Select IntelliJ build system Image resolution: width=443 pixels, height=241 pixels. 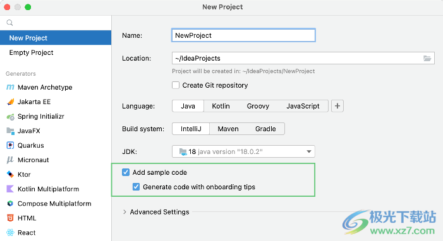pyautogui.click(x=191, y=129)
